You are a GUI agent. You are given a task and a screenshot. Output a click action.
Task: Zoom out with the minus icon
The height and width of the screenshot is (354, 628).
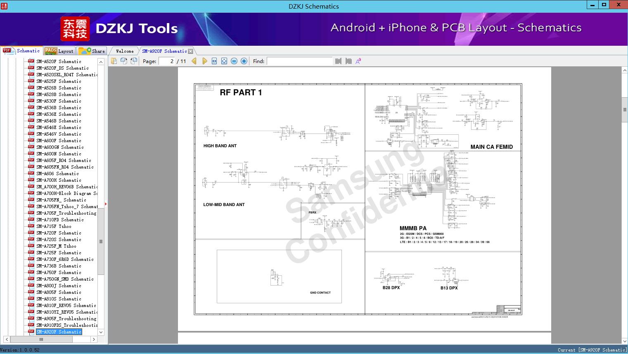point(234,61)
